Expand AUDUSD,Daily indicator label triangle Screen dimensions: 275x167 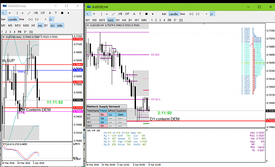click(4, 37)
